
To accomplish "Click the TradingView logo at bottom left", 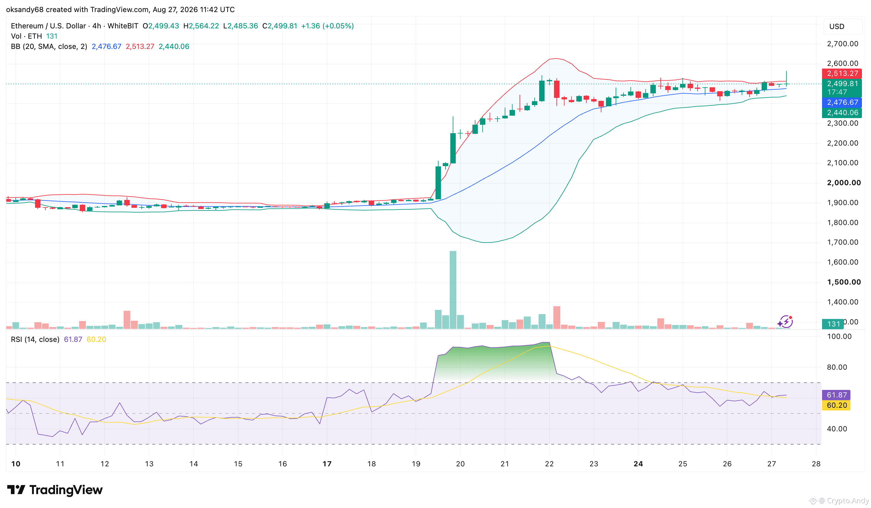I will (55, 490).
